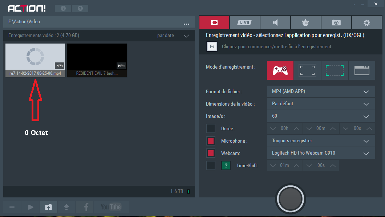Open the help question mark in title bar

tap(80, 8)
